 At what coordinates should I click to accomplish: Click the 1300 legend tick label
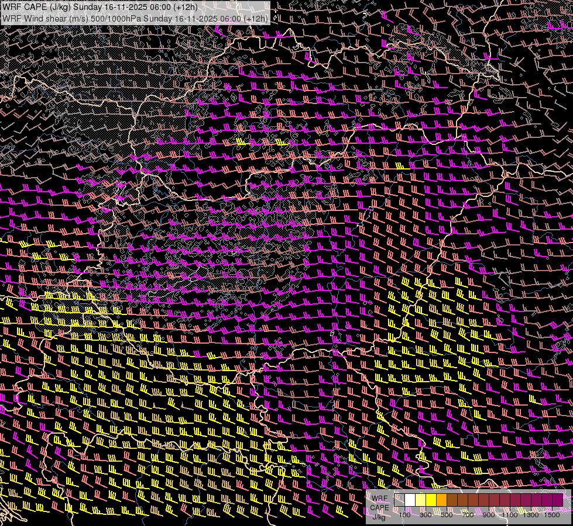tap(531, 514)
